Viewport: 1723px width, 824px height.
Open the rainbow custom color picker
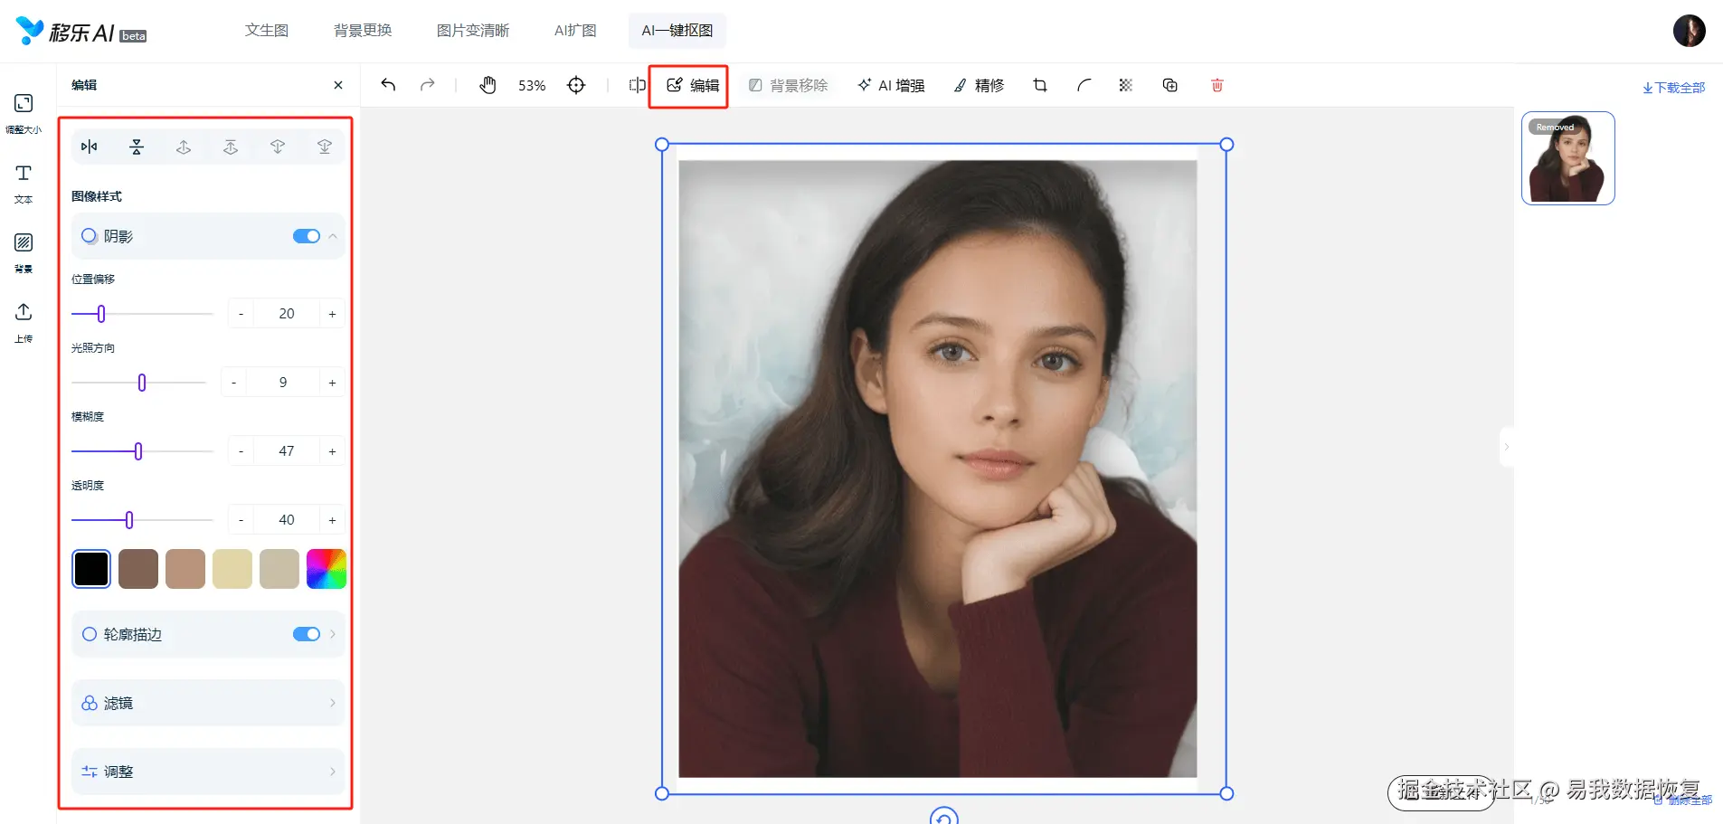click(327, 569)
